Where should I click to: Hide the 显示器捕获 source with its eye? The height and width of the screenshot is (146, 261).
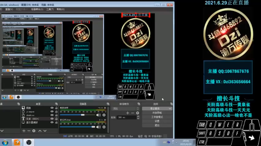52,122
